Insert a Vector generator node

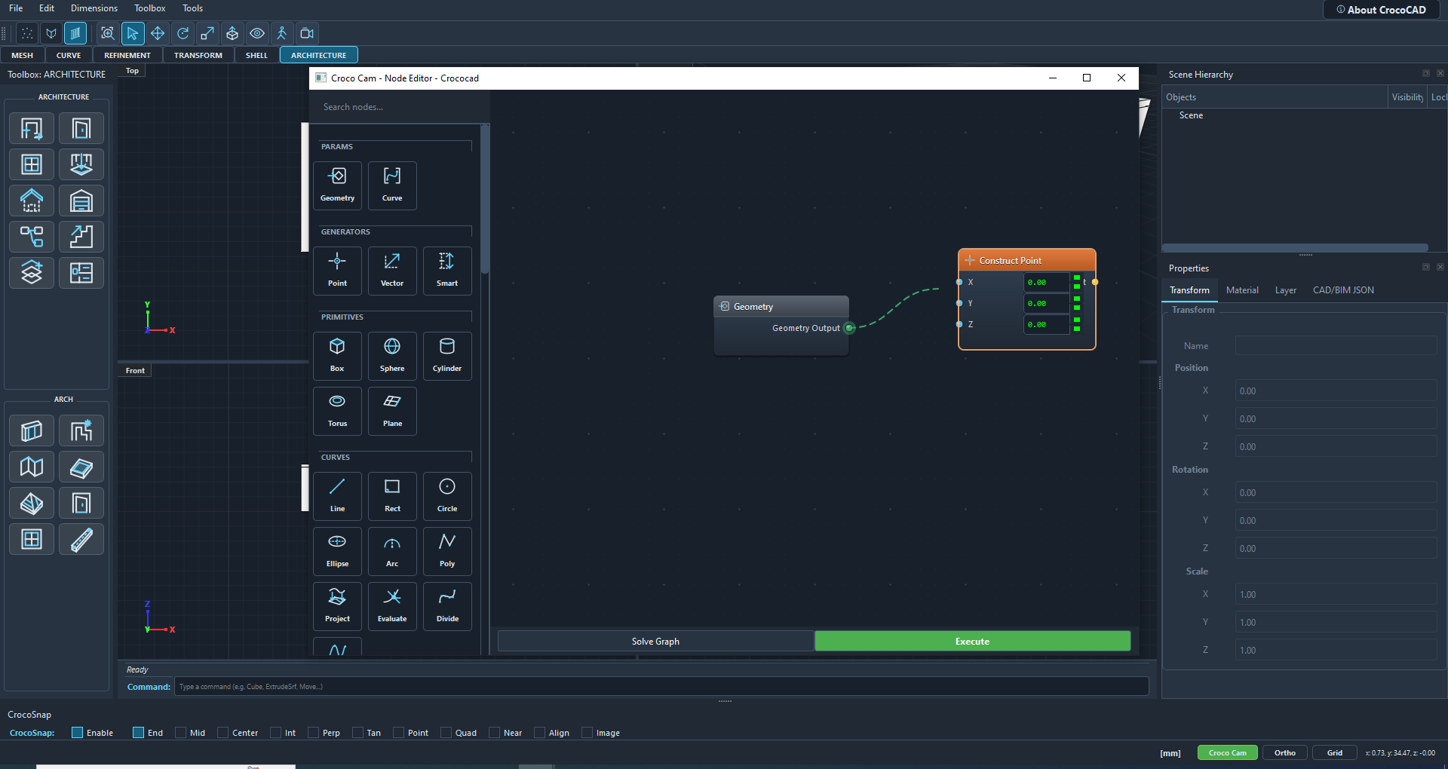coord(392,271)
